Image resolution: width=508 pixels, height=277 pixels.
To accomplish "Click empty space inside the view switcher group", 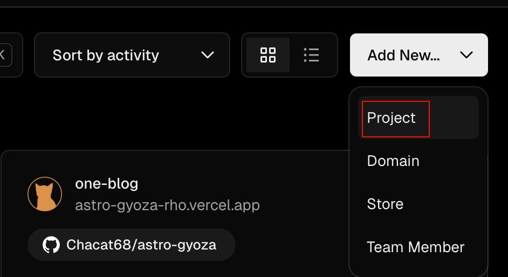I will tap(335, 55).
